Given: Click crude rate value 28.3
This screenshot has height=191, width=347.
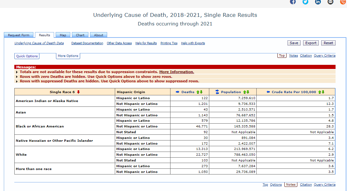Looking at the screenshot, I should (330, 126).
